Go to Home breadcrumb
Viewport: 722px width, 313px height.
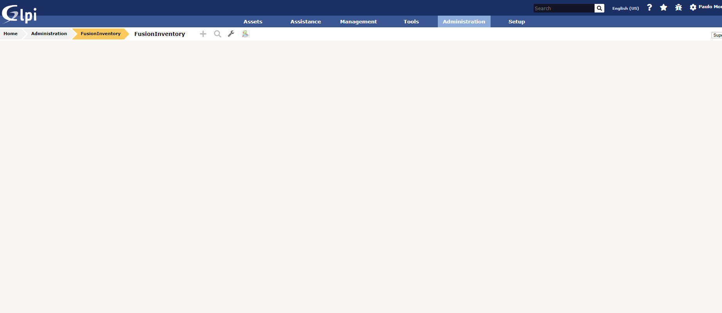[11, 34]
